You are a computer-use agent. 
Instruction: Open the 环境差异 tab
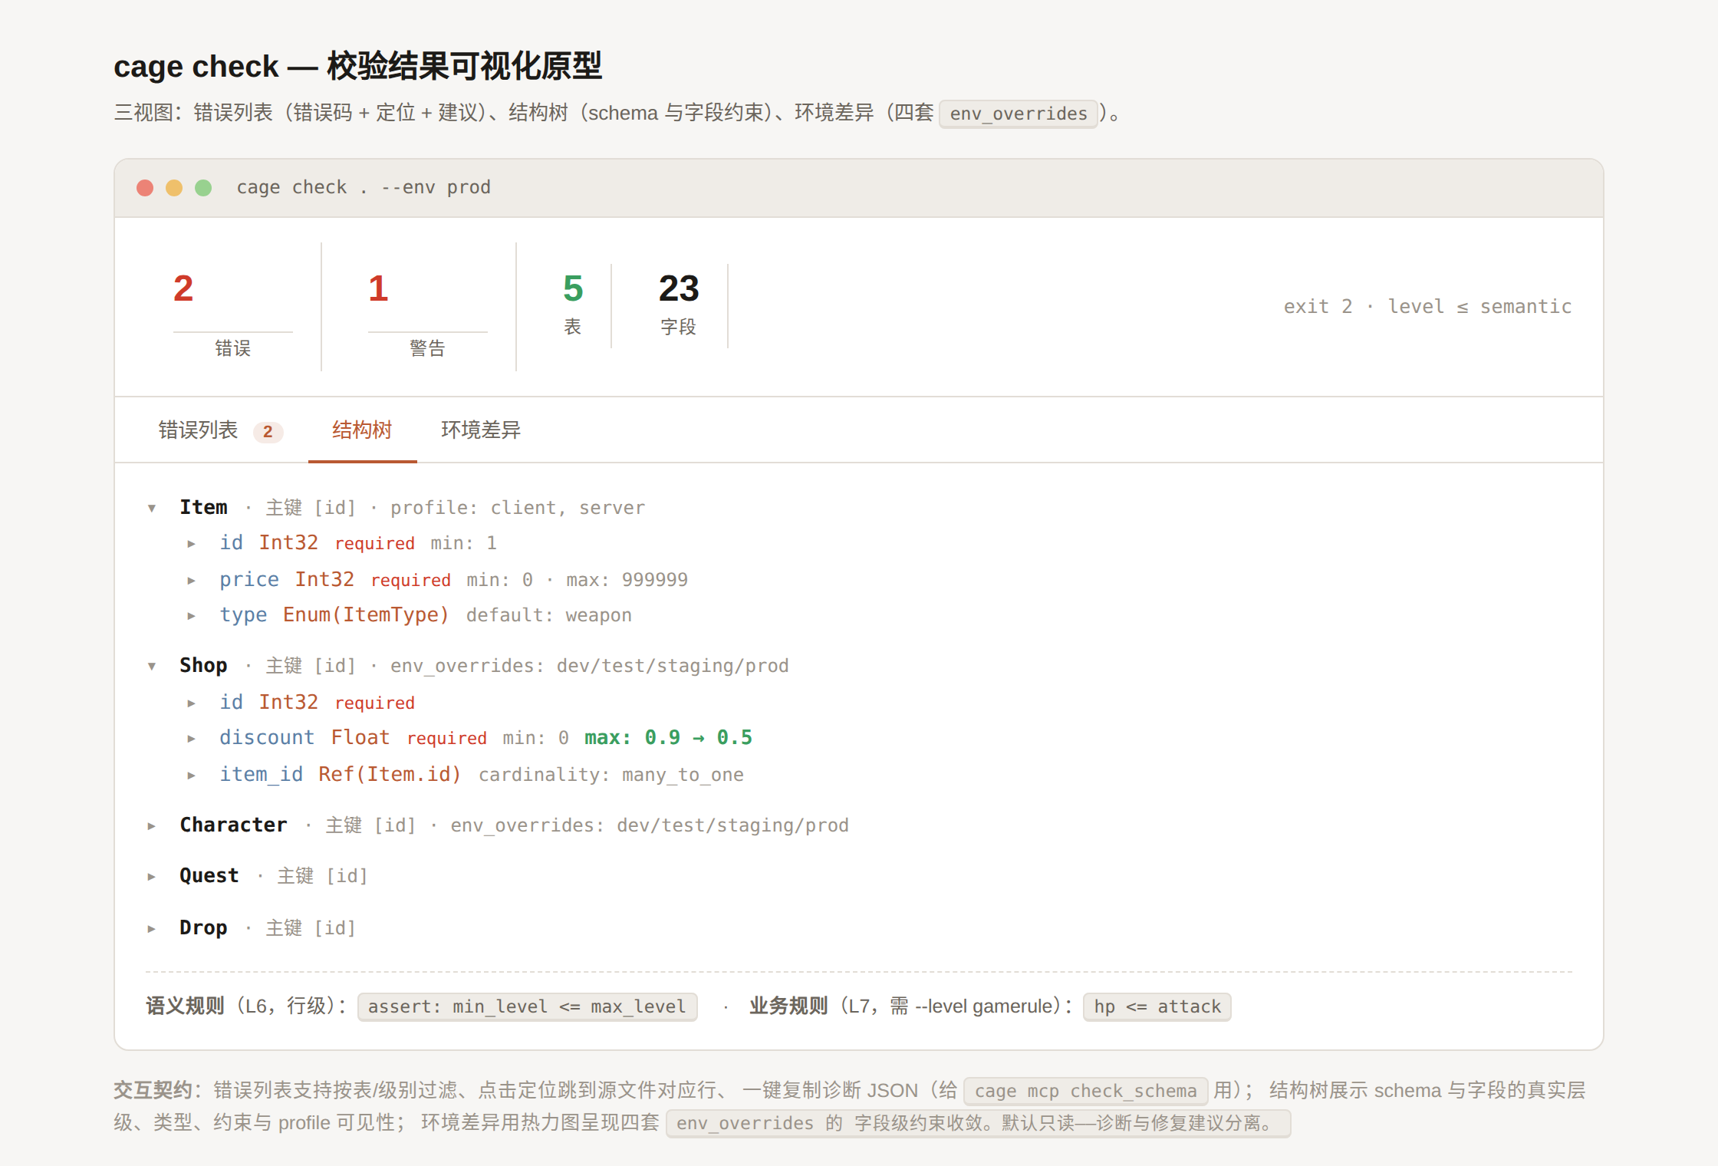481,430
